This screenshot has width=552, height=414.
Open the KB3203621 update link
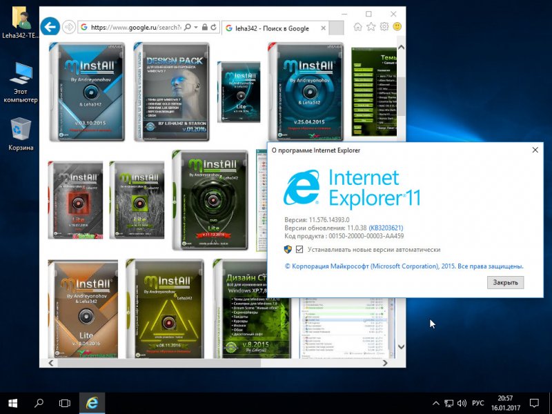coord(386,228)
